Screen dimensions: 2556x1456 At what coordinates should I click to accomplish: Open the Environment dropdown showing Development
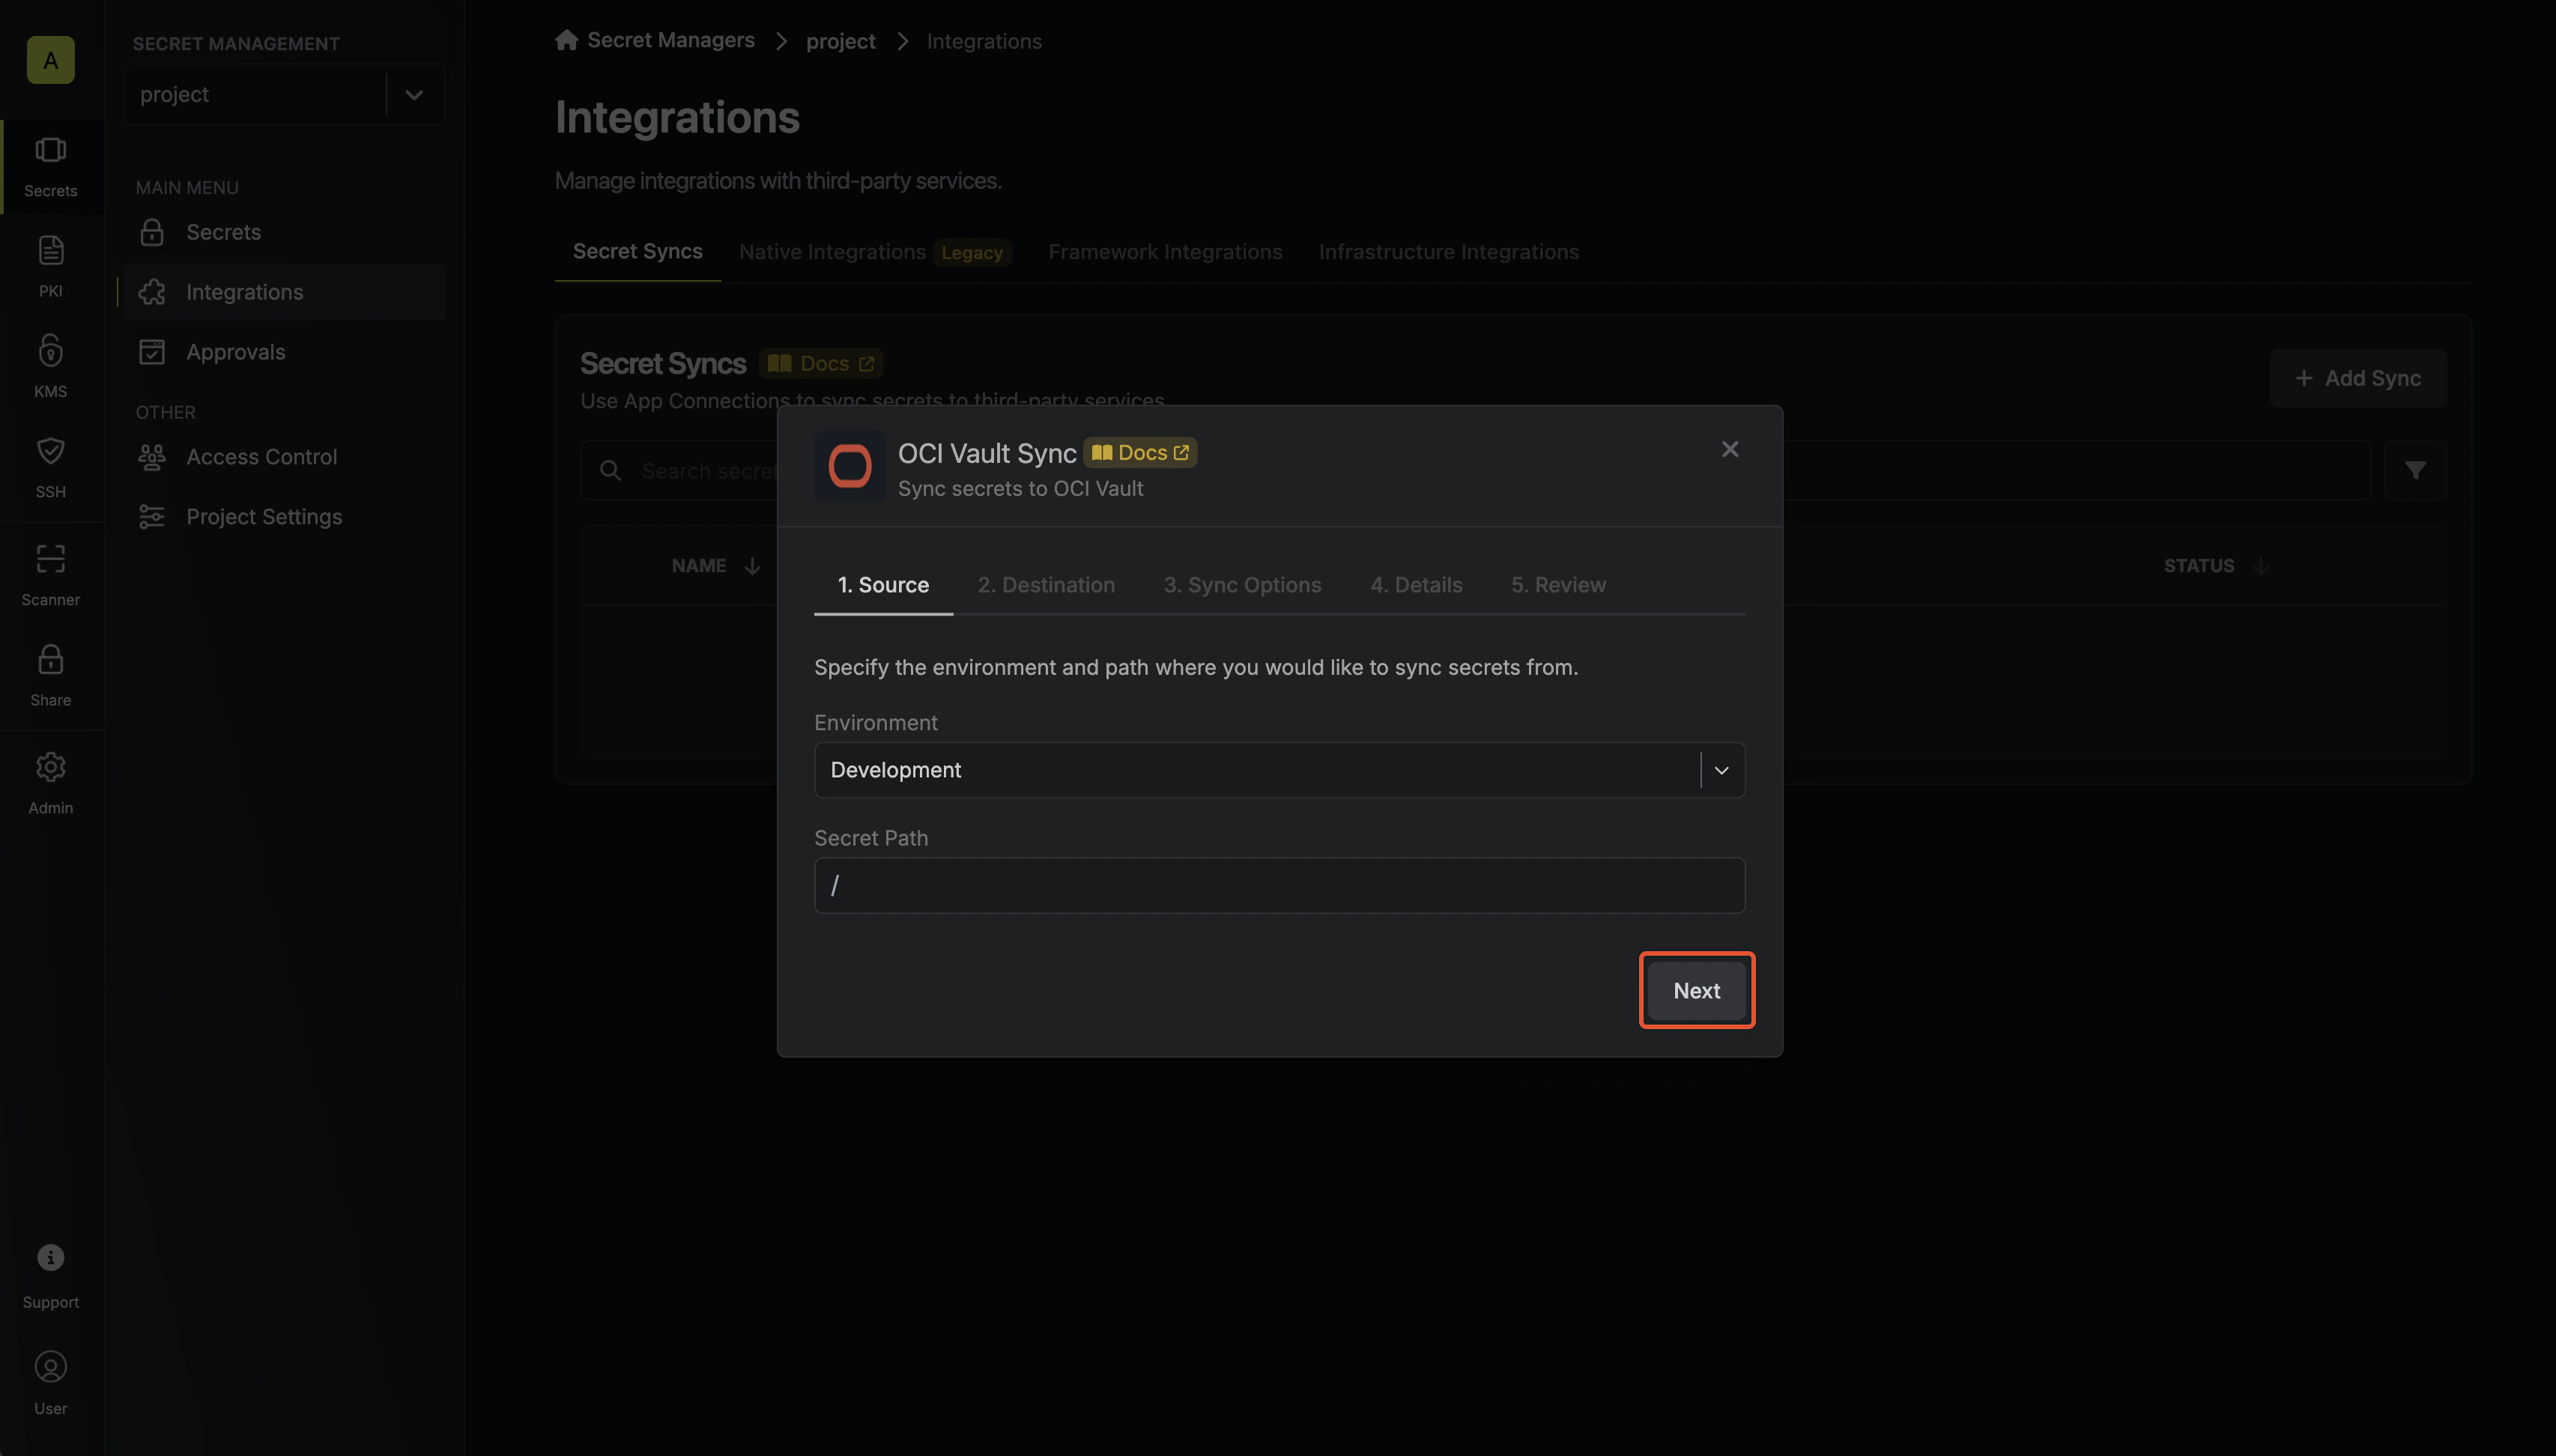pos(1279,770)
